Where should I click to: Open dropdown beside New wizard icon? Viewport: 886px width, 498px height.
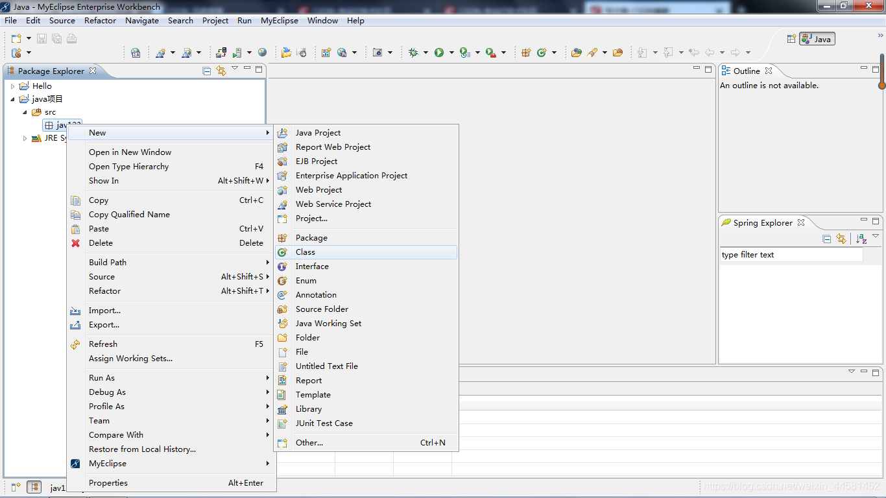(29, 39)
